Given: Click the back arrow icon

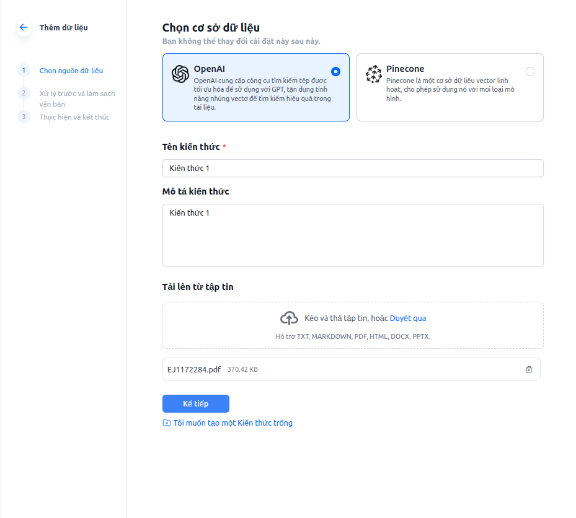Looking at the screenshot, I should pos(24,27).
